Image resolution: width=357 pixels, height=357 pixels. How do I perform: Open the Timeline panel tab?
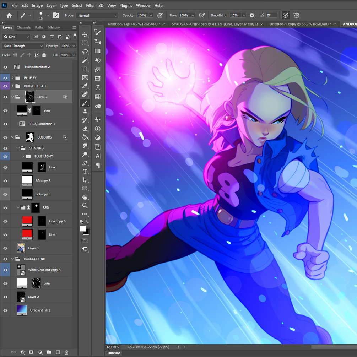coord(114,353)
